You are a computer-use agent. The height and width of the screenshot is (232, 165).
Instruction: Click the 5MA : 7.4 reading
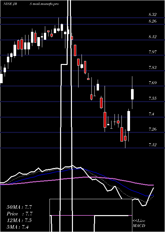[18, 227]
